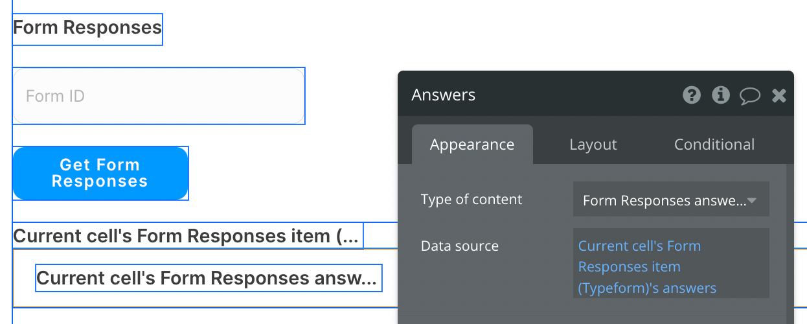Open the Conditional tab
Image resolution: width=807 pixels, height=324 pixels.
point(714,145)
